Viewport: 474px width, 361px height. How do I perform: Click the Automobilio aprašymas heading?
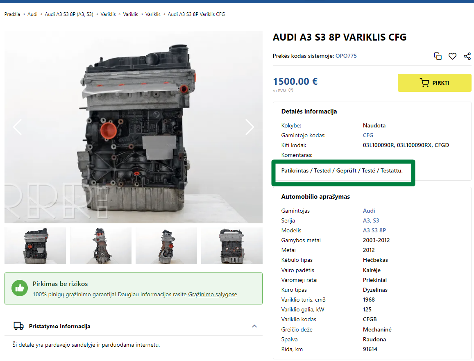(315, 197)
